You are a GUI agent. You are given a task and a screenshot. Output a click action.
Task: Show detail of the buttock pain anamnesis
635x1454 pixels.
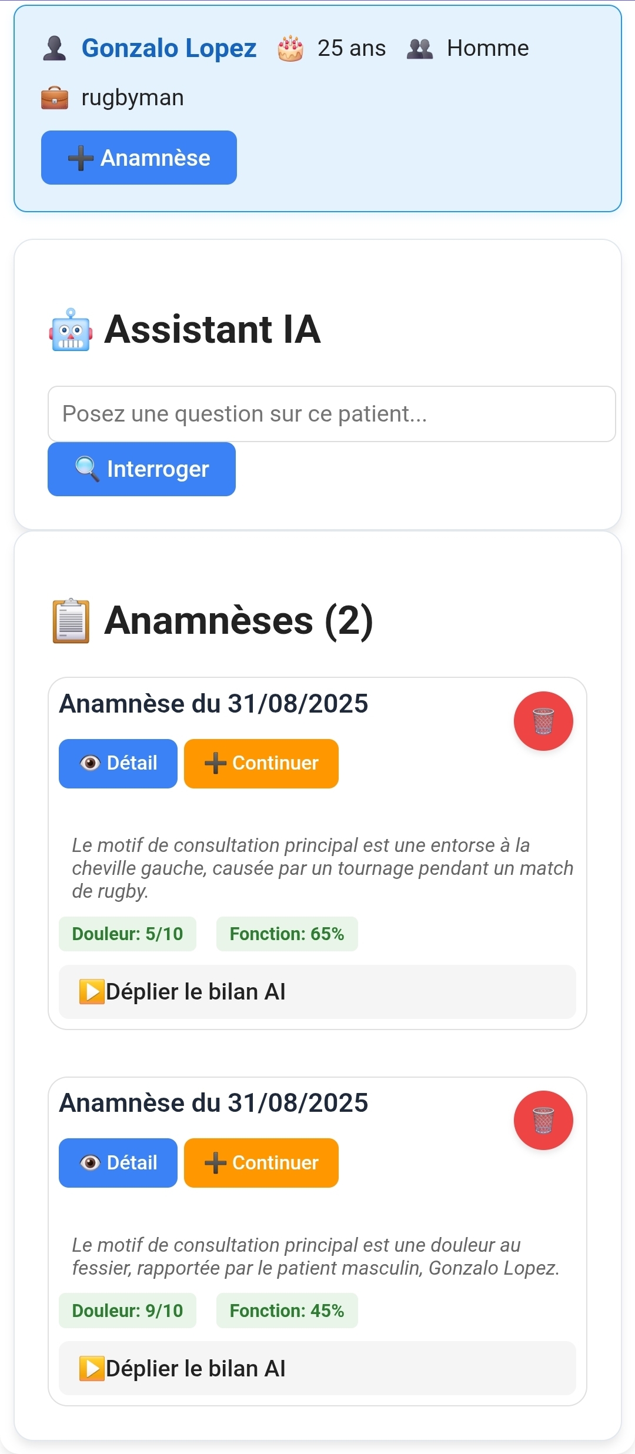click(118, 1162)
